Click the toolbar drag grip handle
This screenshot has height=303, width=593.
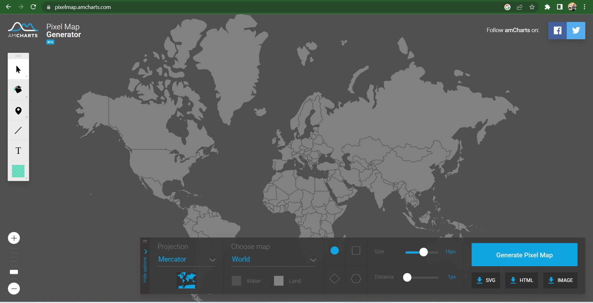click(18, 56)
